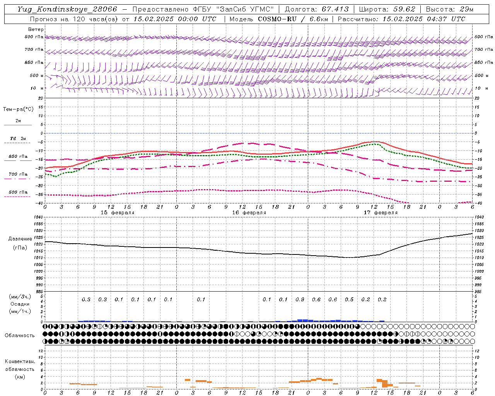Click the "Широта: 59.62" header value
495x396 pixels.
pos(387,9)
